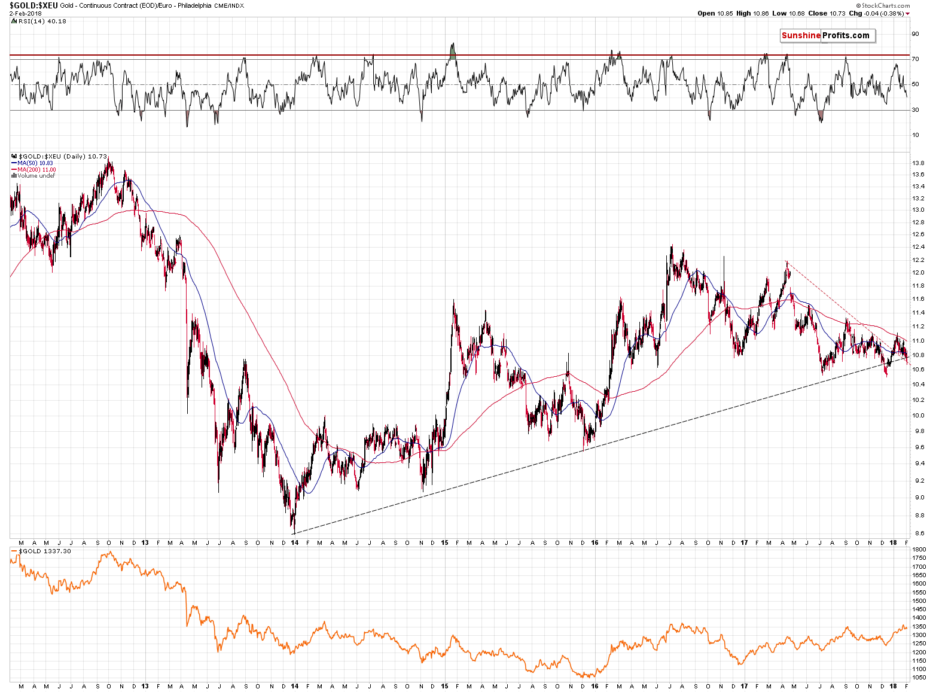Click the 'Open 10.85' value in header
The image size is (936, 692).
(715, 13)
